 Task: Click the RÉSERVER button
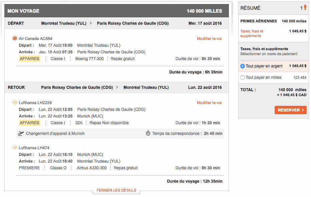coord(290,110)
